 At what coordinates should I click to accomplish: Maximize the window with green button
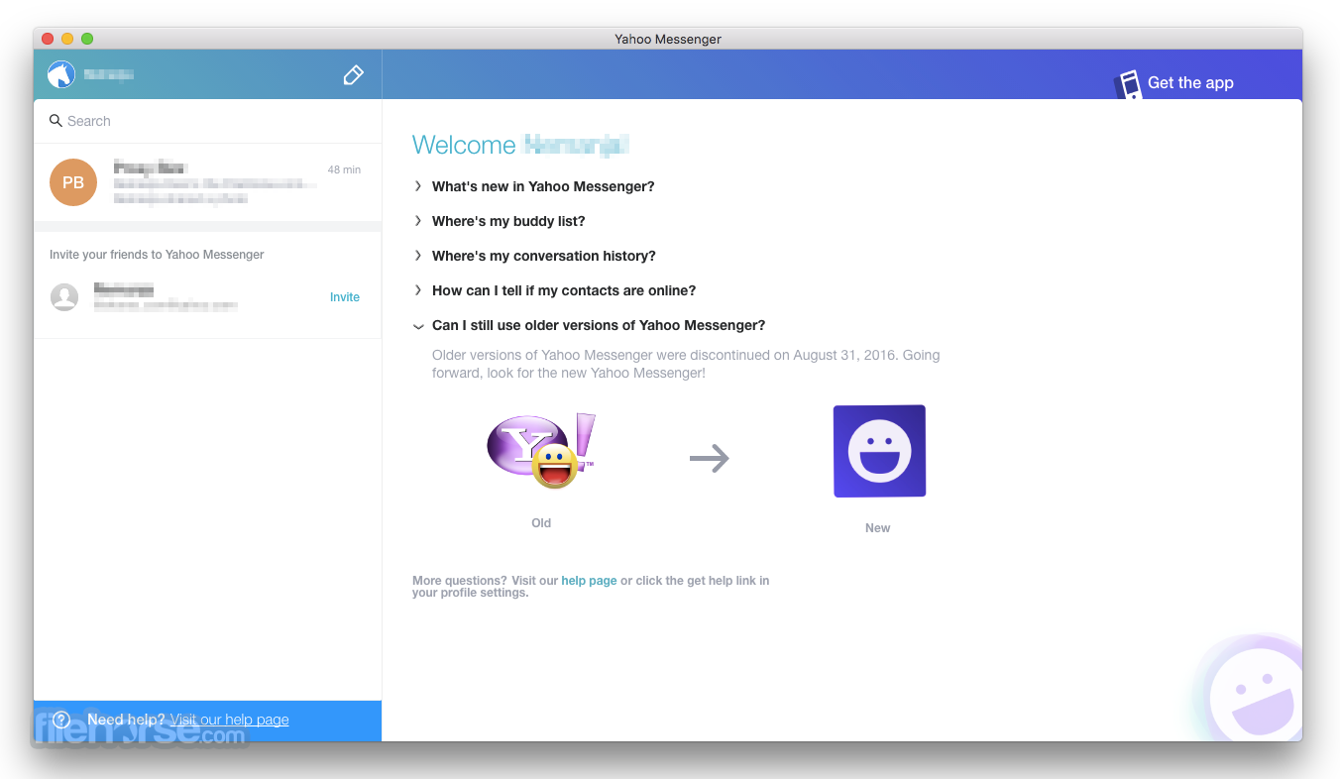[87, 39]
